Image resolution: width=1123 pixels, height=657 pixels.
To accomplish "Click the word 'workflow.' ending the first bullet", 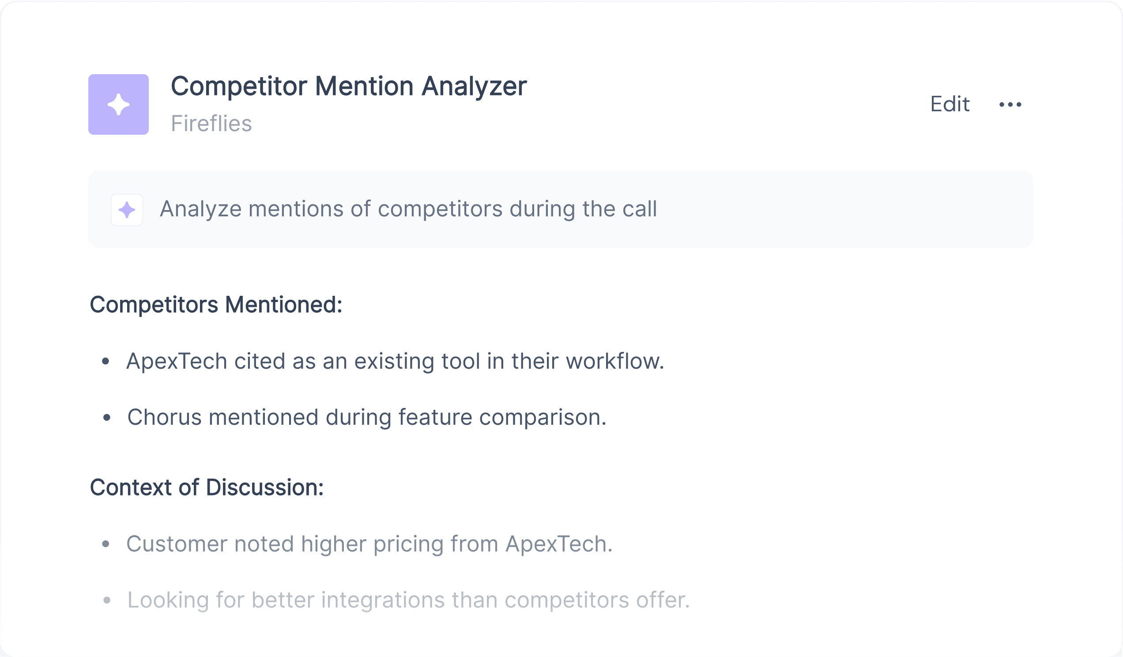I will 615,361.
